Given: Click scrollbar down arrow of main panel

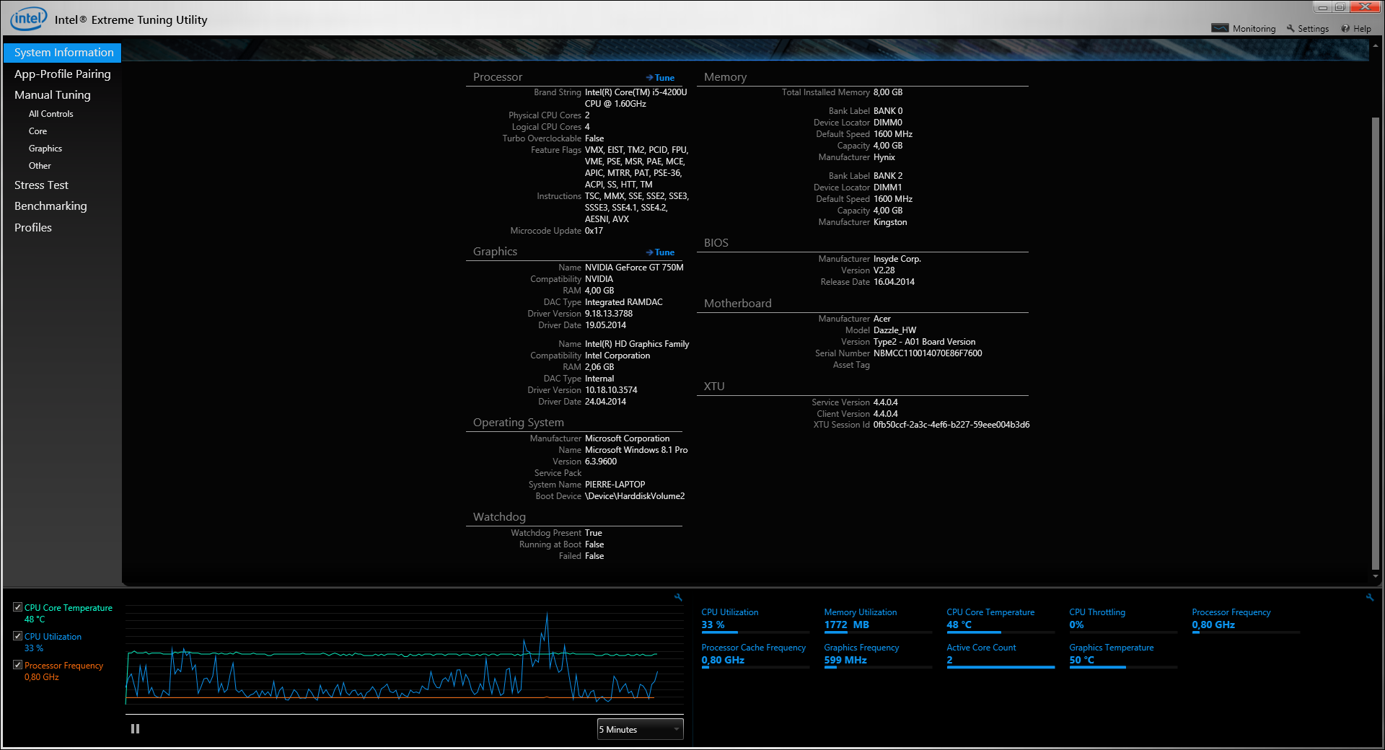Looking at the screenshot, I should pyautogui.click(x=1376, y=576).
